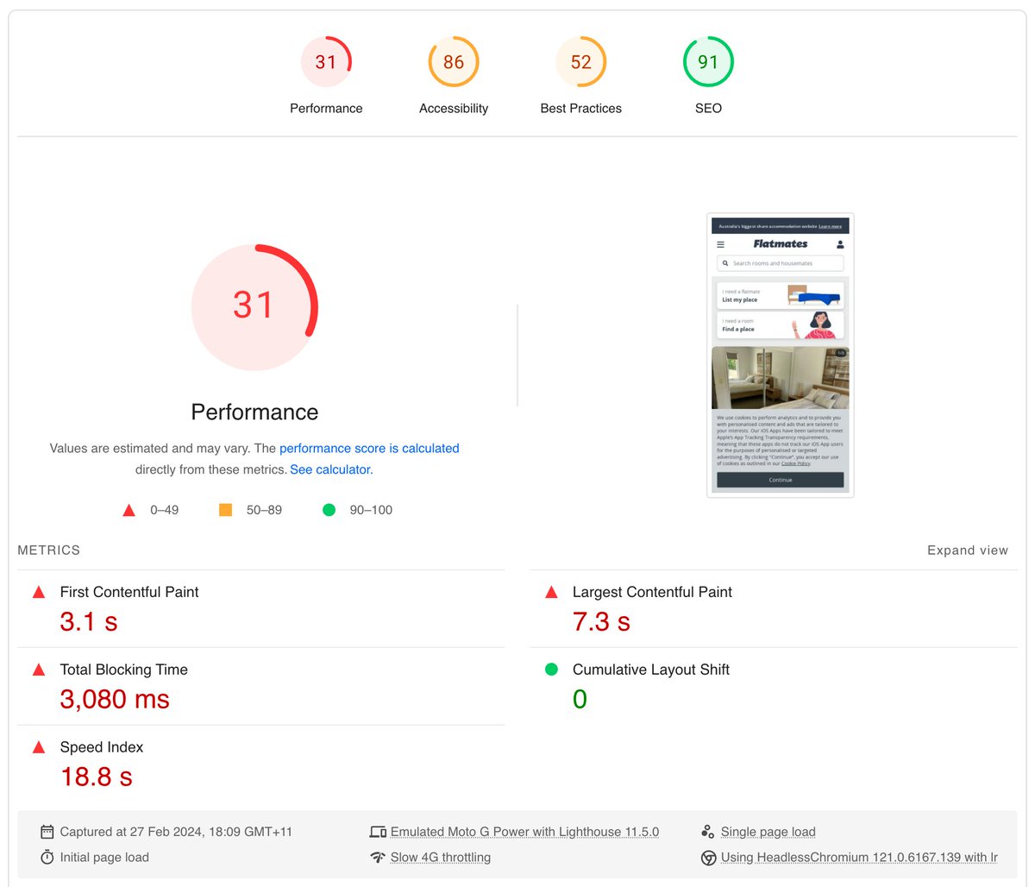The height and width of the screenshot is (887, 1035).
Task: Click the red triangle beside Speed Index
Action: click(39, 747)
